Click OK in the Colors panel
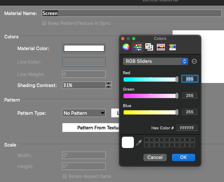Viewport: 224px width, 182px height. click(183, 158)
